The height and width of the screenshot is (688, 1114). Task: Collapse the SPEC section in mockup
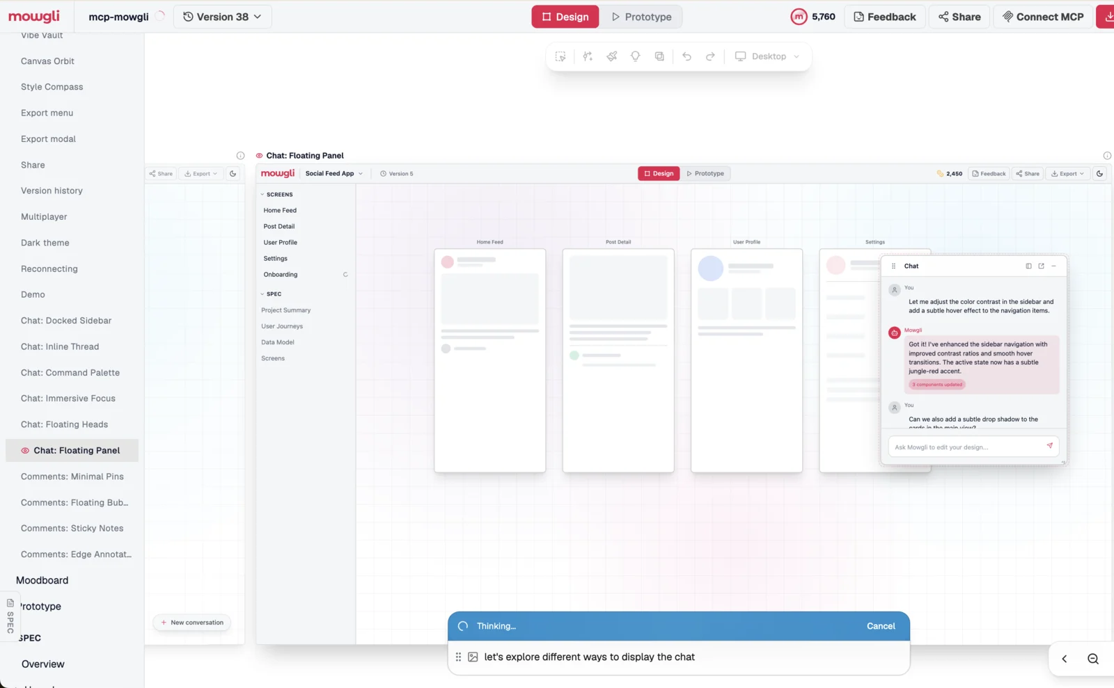[x=262, y=294]
